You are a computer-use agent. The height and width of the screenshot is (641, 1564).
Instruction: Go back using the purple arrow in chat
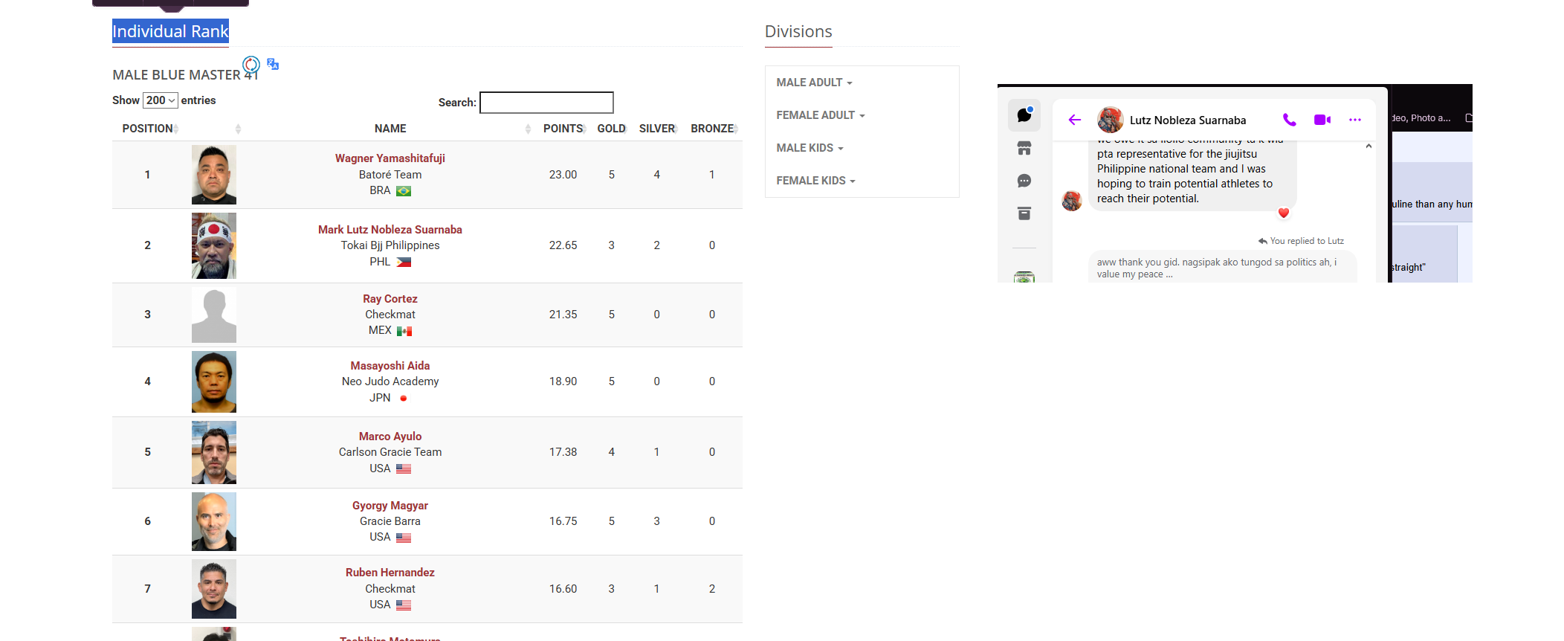tap(1074, 120)
